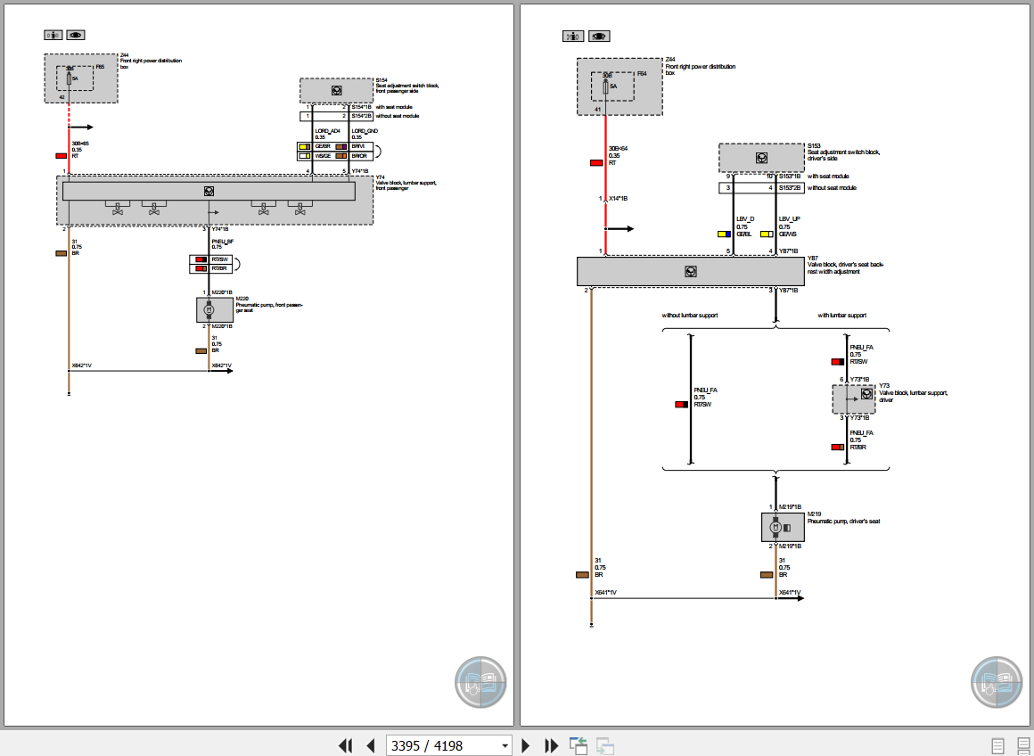1034x756 pixels.
Task: Select the S154 seat adjustment switch block
Action: 337,90
